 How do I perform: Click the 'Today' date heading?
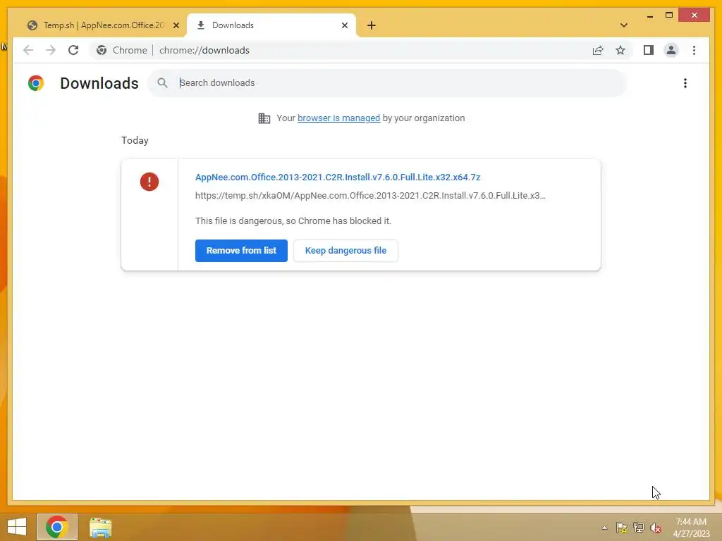pyautogui.click(x=135, y=140)
